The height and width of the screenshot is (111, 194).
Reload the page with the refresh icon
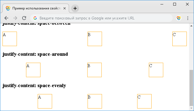pos(24,18)
